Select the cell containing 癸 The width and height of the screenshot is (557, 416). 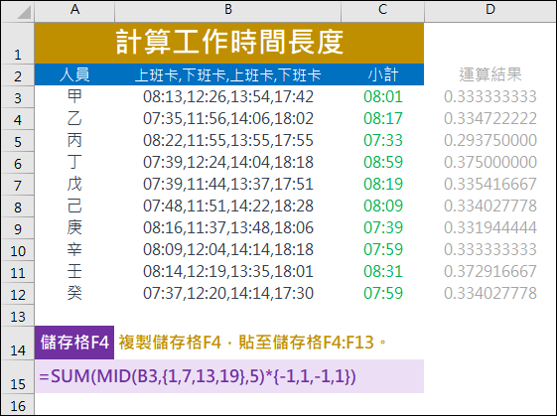coord(74,294)
